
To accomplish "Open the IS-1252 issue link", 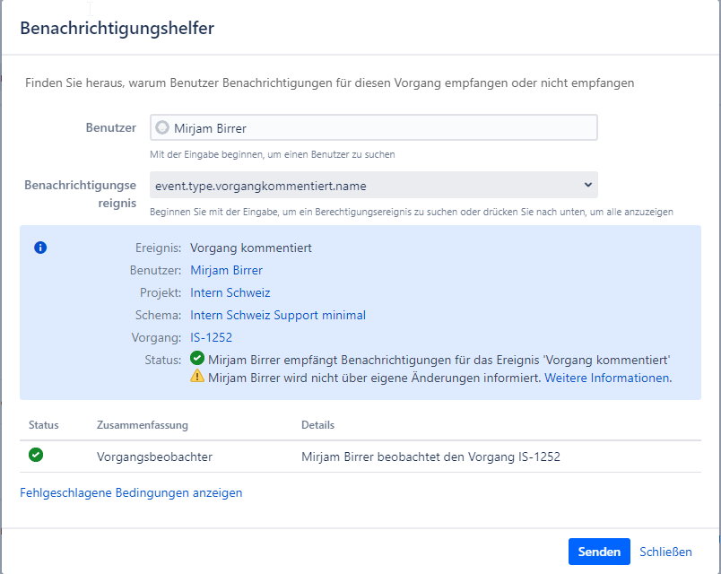I will (211, 337).
